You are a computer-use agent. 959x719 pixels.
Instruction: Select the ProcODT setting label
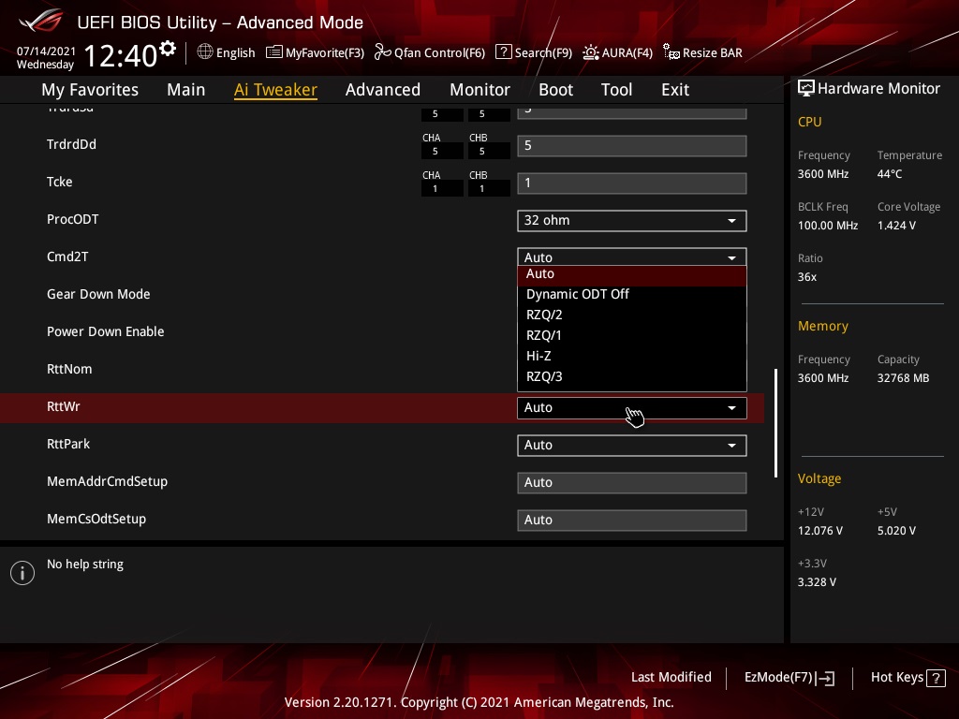tap(73, 219)
